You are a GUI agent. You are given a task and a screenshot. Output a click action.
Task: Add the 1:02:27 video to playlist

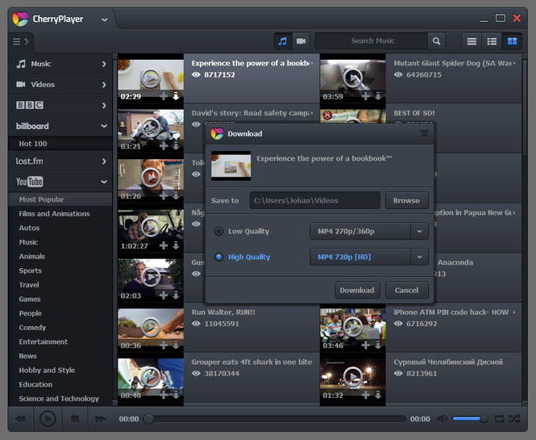(164, 245)
